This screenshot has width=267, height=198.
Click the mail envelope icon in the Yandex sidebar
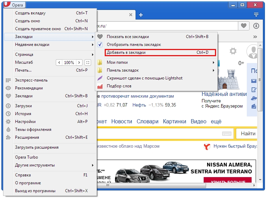click(254, 81)
